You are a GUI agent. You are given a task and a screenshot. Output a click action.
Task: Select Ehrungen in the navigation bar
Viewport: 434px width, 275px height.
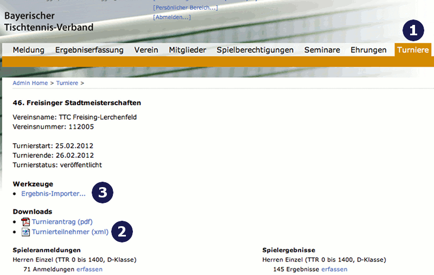pyautogui.click(x=368, y=50)
